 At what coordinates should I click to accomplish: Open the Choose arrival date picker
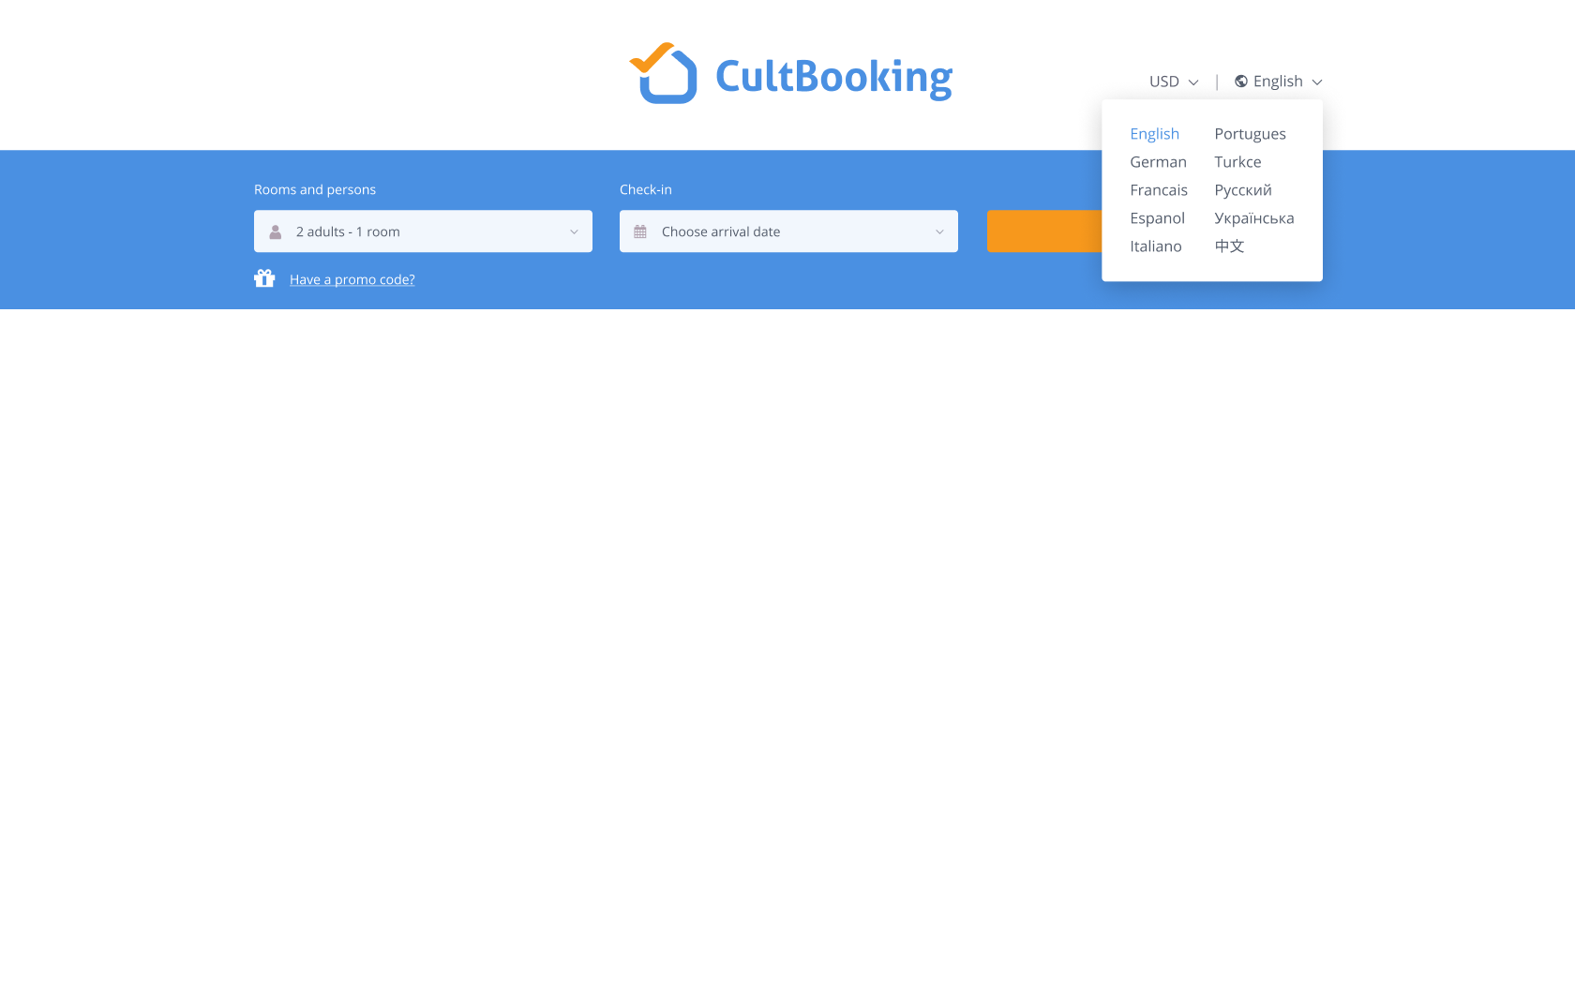[788, 231]
